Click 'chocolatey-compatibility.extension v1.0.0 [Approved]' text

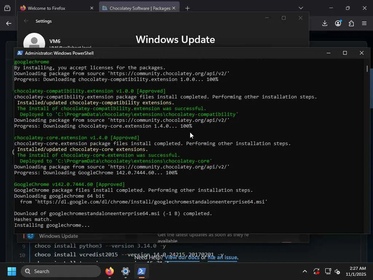point(90,91)
